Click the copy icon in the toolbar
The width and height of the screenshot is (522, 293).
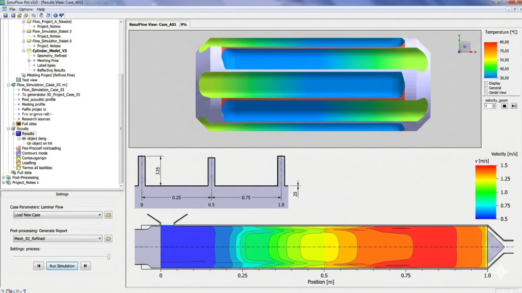click(34, 15)
